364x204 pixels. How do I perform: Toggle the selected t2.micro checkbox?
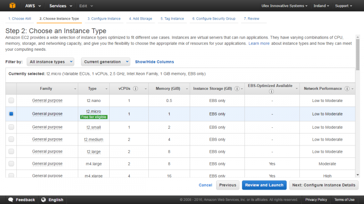[11, 114]
